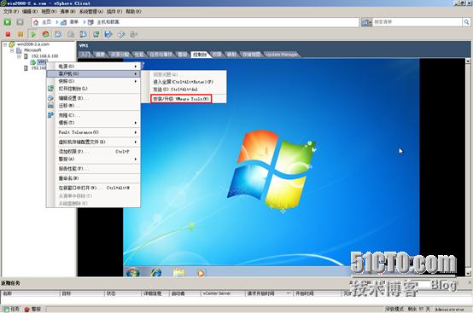Click the vCenter Server column header

coord(223,293)
